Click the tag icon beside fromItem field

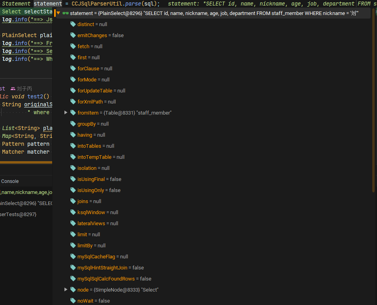coord(73,113)
